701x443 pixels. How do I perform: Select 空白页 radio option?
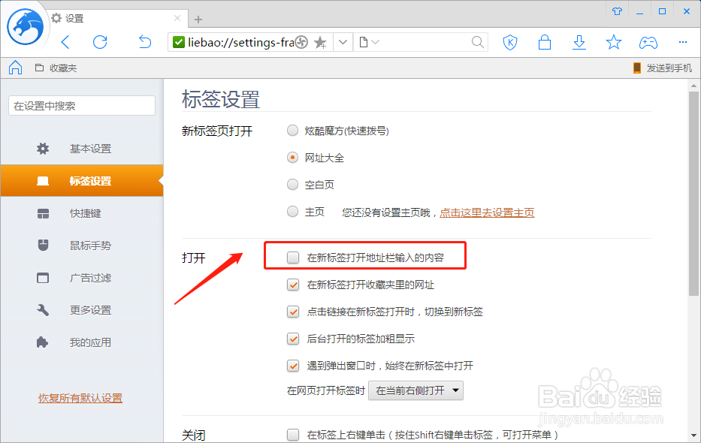[x=292, y=185]
